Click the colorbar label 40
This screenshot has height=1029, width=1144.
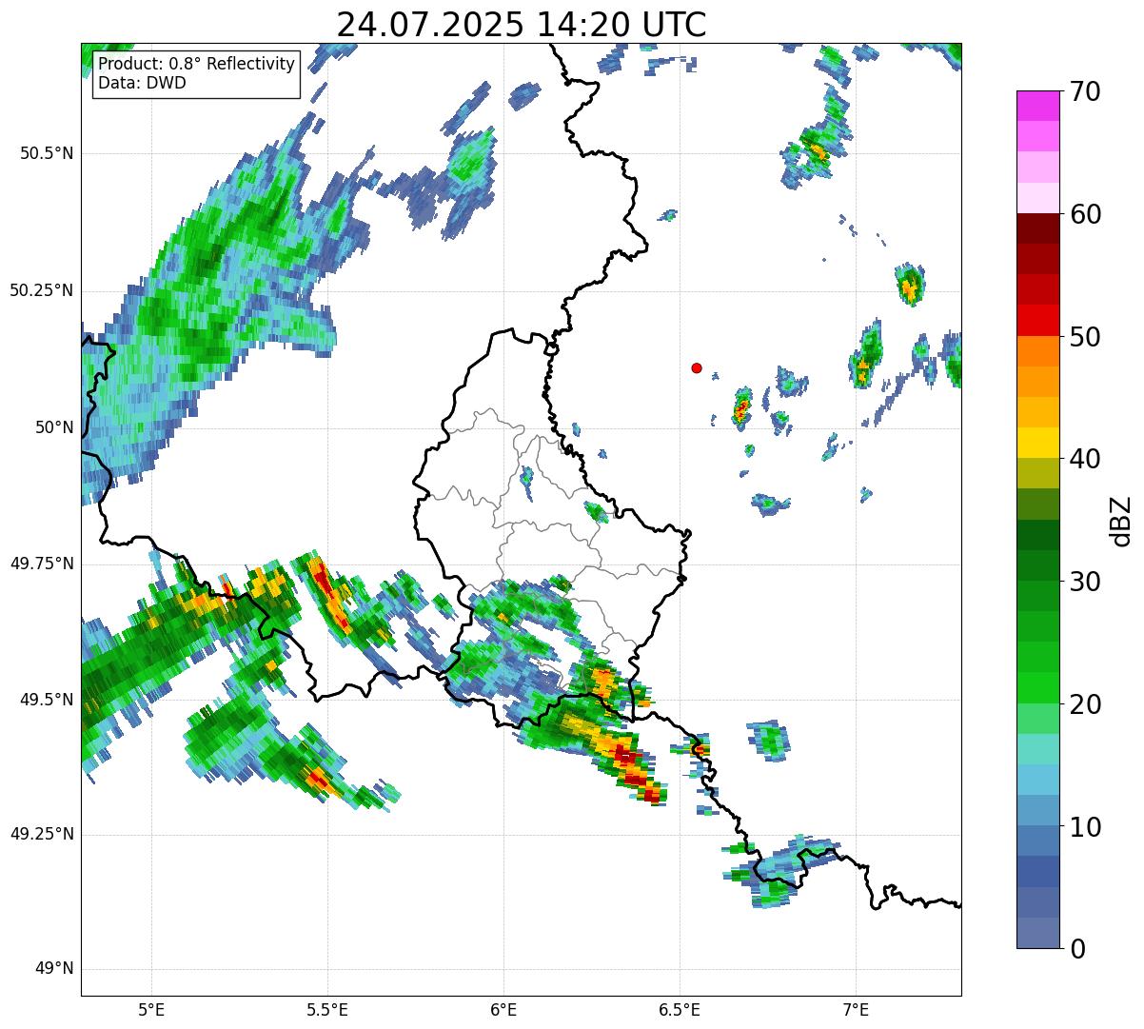[x=1085, y=459]
